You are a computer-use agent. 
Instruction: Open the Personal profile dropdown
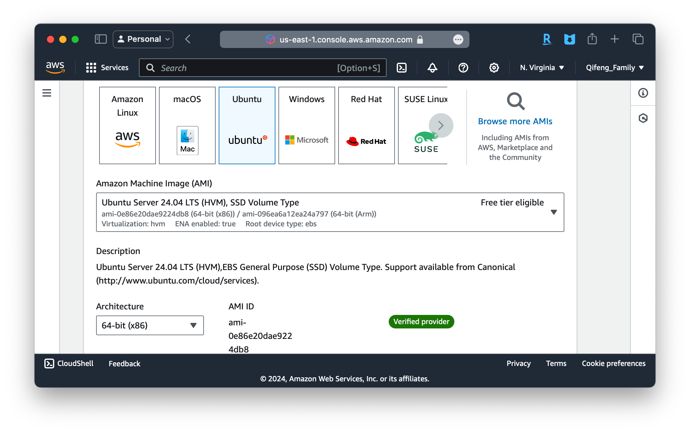pos(143,39)
